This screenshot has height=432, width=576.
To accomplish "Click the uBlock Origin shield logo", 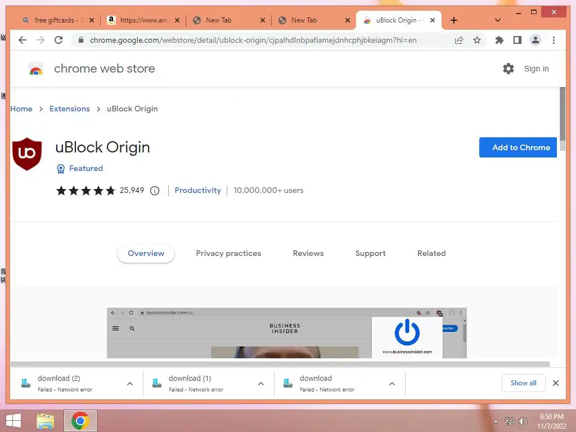I will pos(27,154).
